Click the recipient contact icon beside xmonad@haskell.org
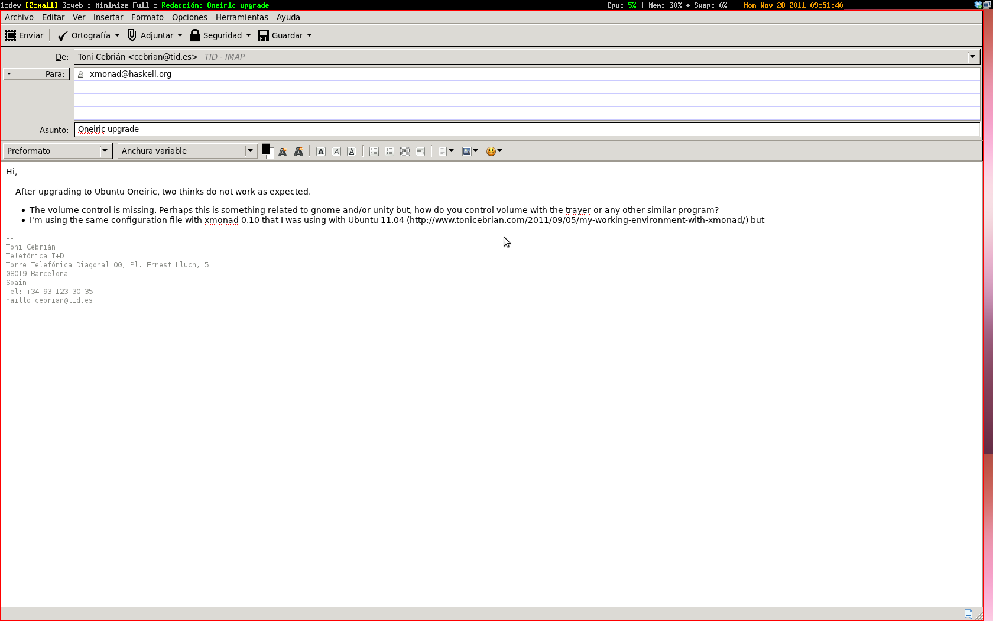Image resolution: width=993 pixels, height=621 pixels. point(81,75)
